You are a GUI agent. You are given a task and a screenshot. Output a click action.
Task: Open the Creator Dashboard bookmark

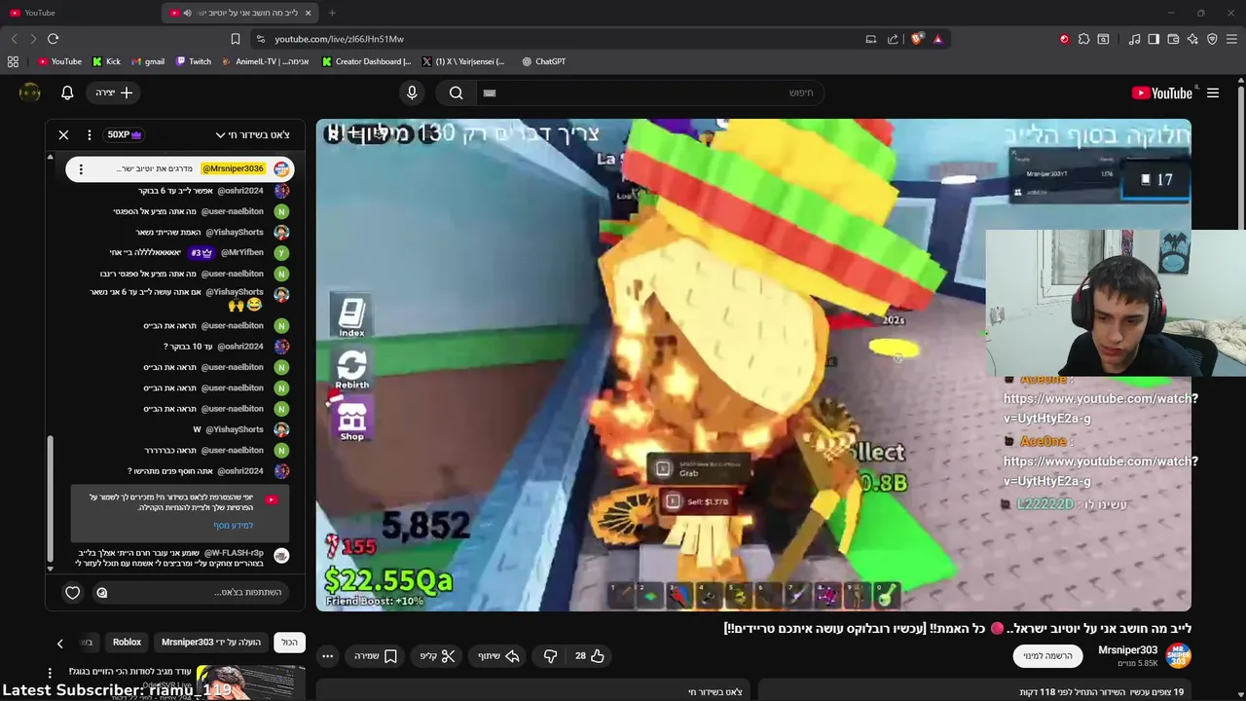pos(366,61)
